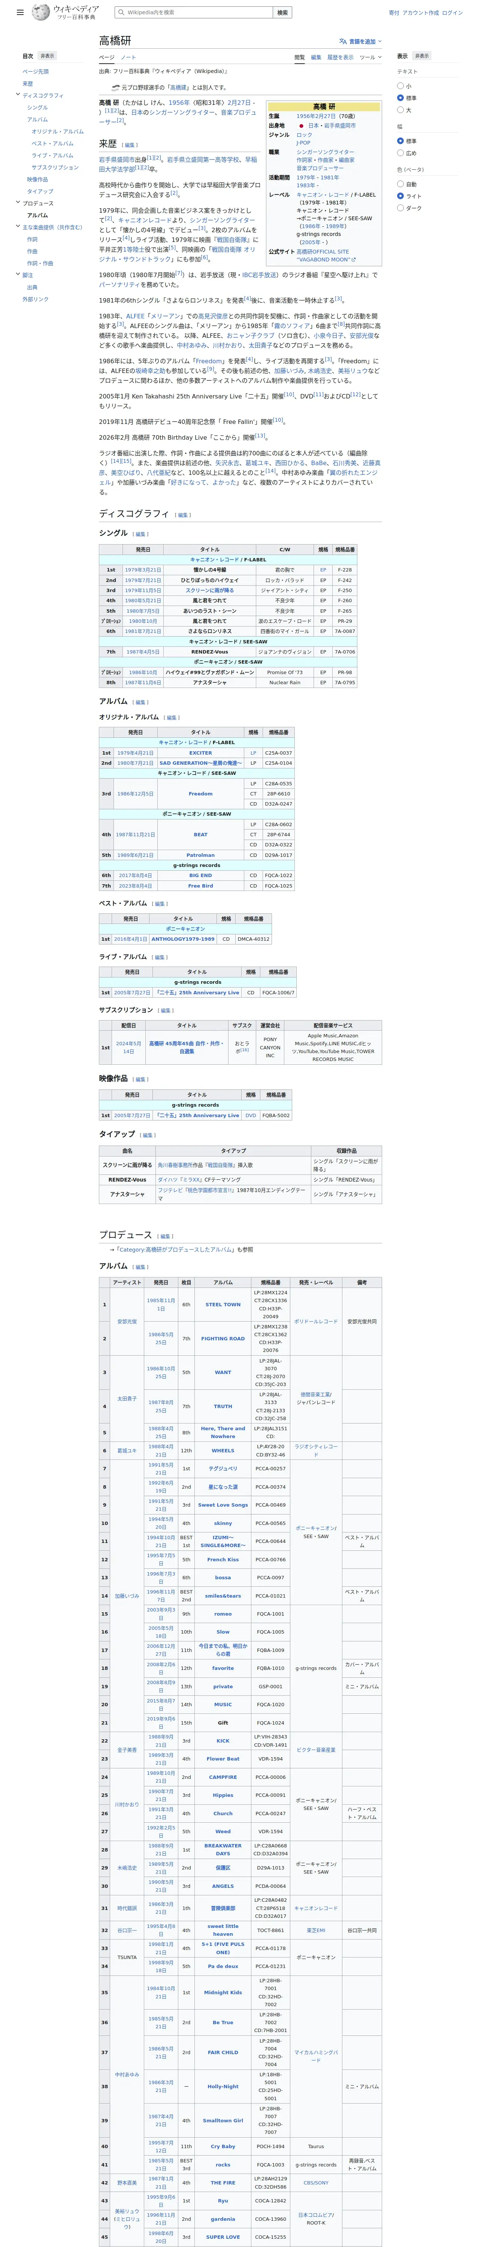This screenshot has height=2247, width=481.
Task: Go to 外部リンク in the contents sidebar
Action: pyautogui.click(x=36, y=299)
